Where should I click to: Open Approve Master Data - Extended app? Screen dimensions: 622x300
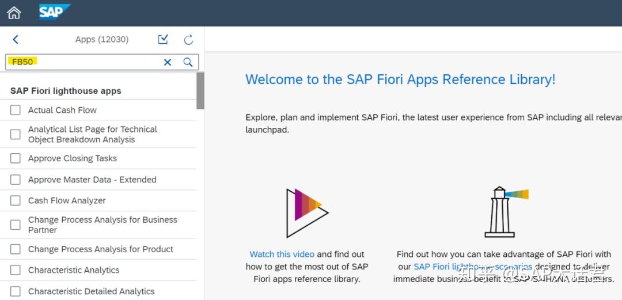(92, 180)
